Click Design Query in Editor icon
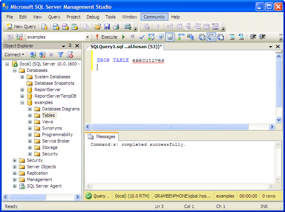This screenshot has height=212, width=285. (160, 37)
